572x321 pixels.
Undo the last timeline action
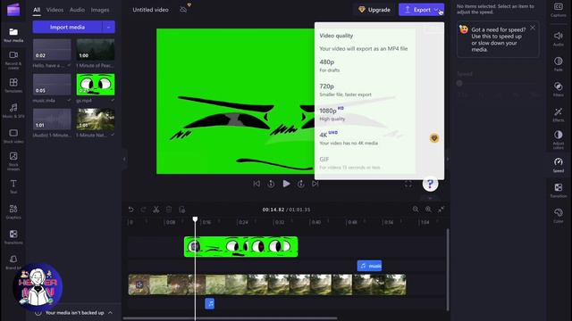131,210
